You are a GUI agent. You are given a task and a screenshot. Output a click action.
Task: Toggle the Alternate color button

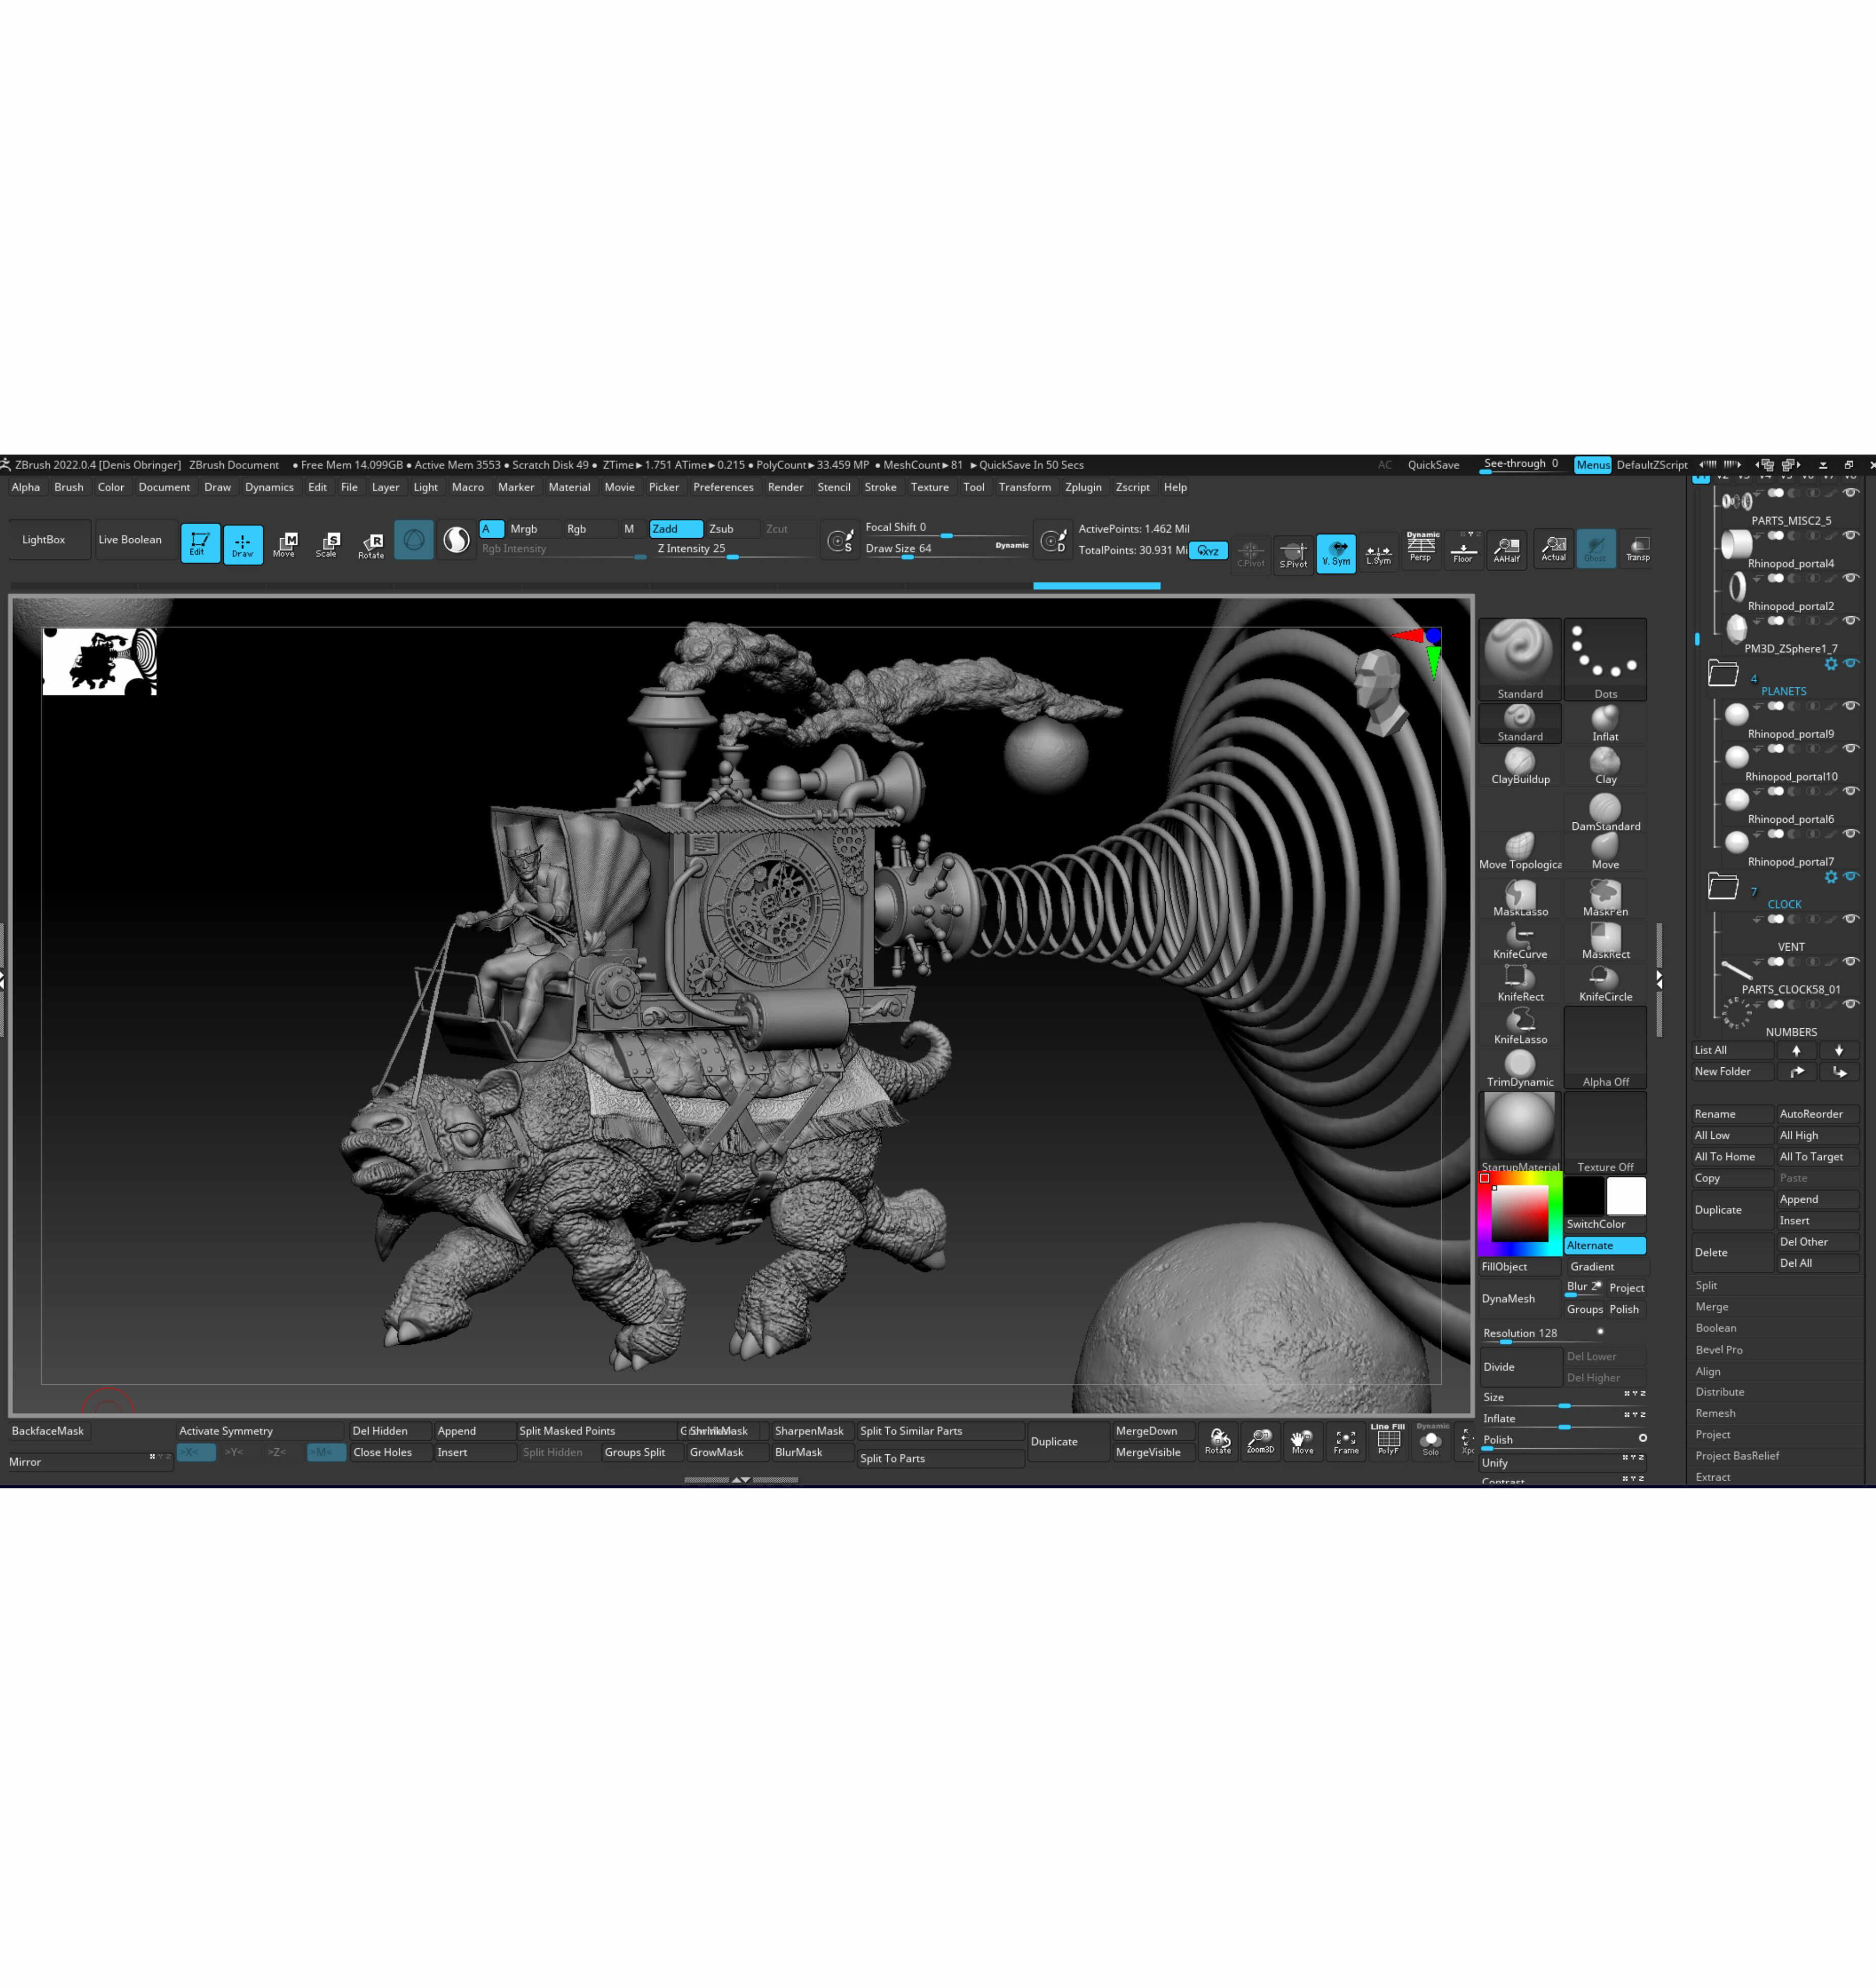pos(1604,1245)
